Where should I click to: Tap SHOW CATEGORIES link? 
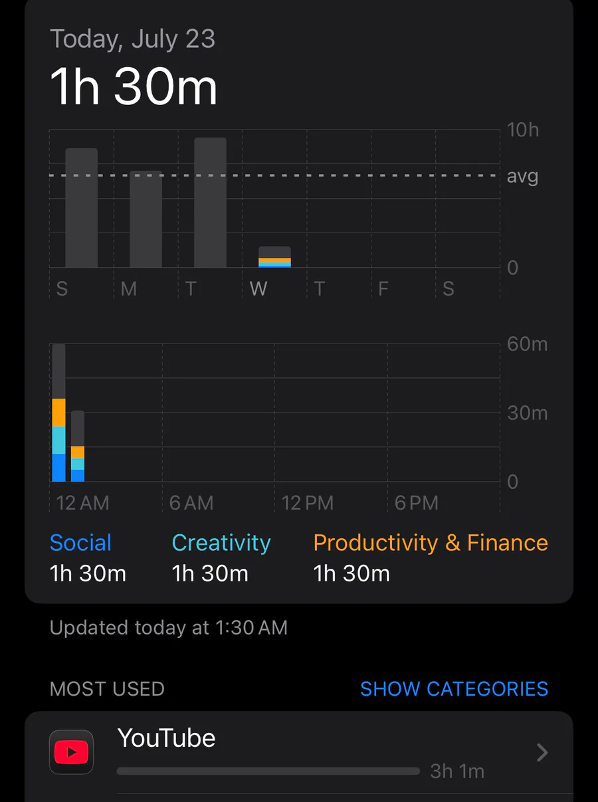tap(454, 688)
